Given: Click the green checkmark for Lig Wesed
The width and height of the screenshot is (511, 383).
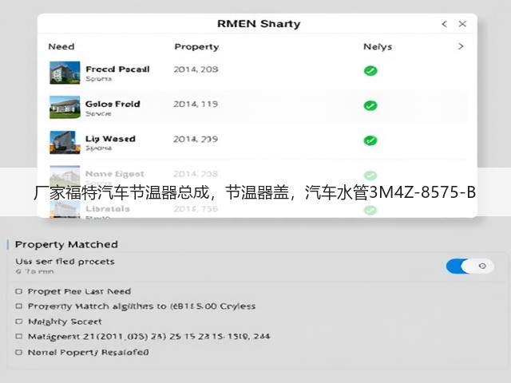Looking at the screenshot, I should pyautogui.click(x=370, y=140).
